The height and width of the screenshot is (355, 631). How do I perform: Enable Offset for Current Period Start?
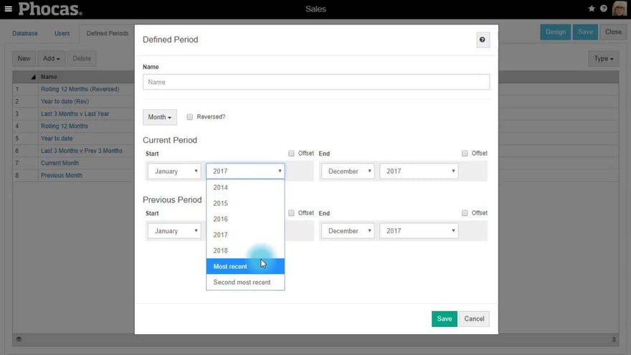click(x=291, y=153)
